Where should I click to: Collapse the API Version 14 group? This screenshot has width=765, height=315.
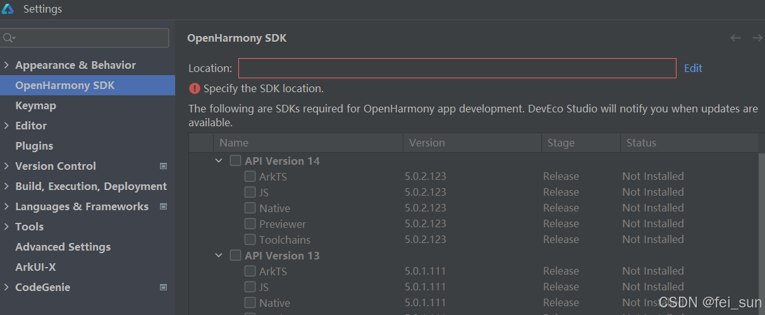pos(219,160)
